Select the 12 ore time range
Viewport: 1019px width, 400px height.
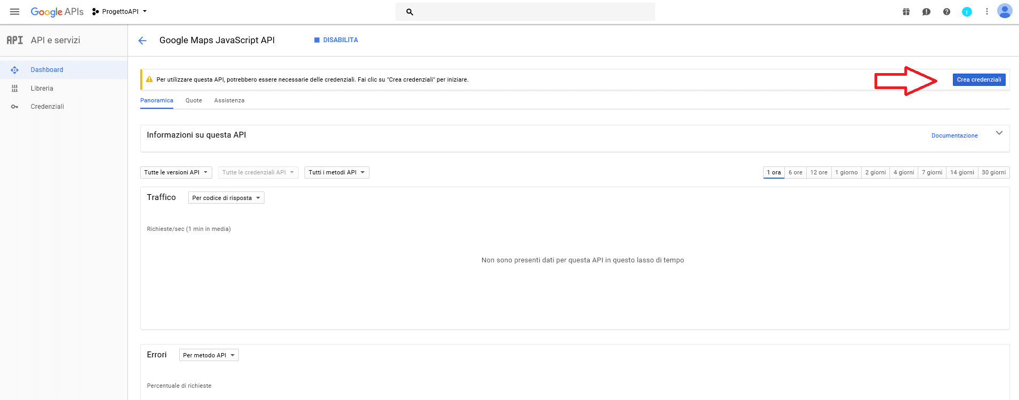pyautogui.click(x=819, y=172)
